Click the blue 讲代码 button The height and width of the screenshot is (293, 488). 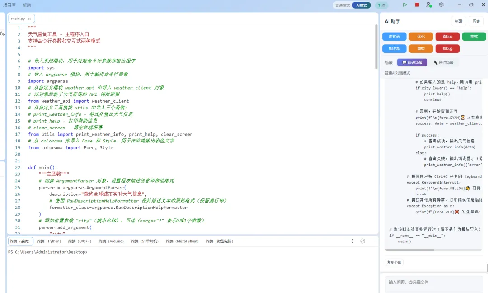click(394, 37)
